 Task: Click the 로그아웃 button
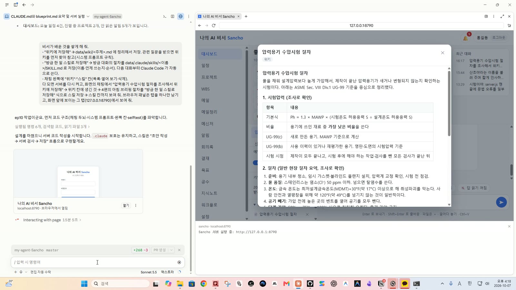click(x=499, y=38)
